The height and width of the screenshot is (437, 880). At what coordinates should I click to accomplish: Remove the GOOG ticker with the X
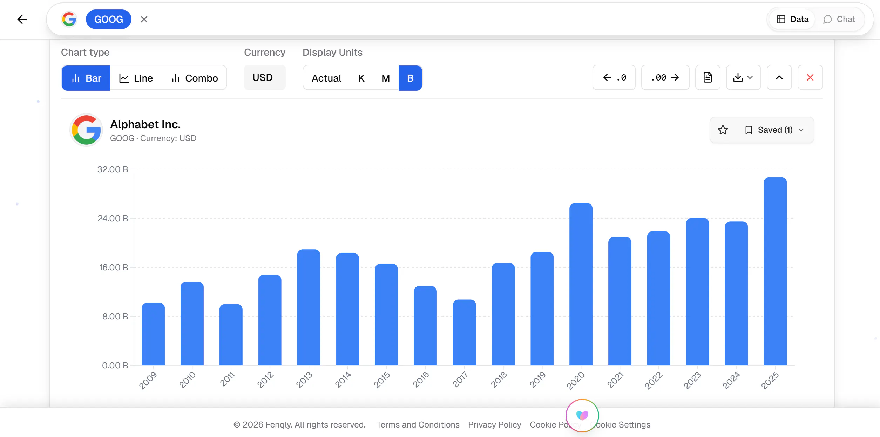144,19
